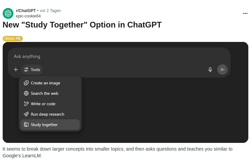This screenshot has width=251, height=163.
Task: Click the News post flair tag
Action: click(13, 39)
